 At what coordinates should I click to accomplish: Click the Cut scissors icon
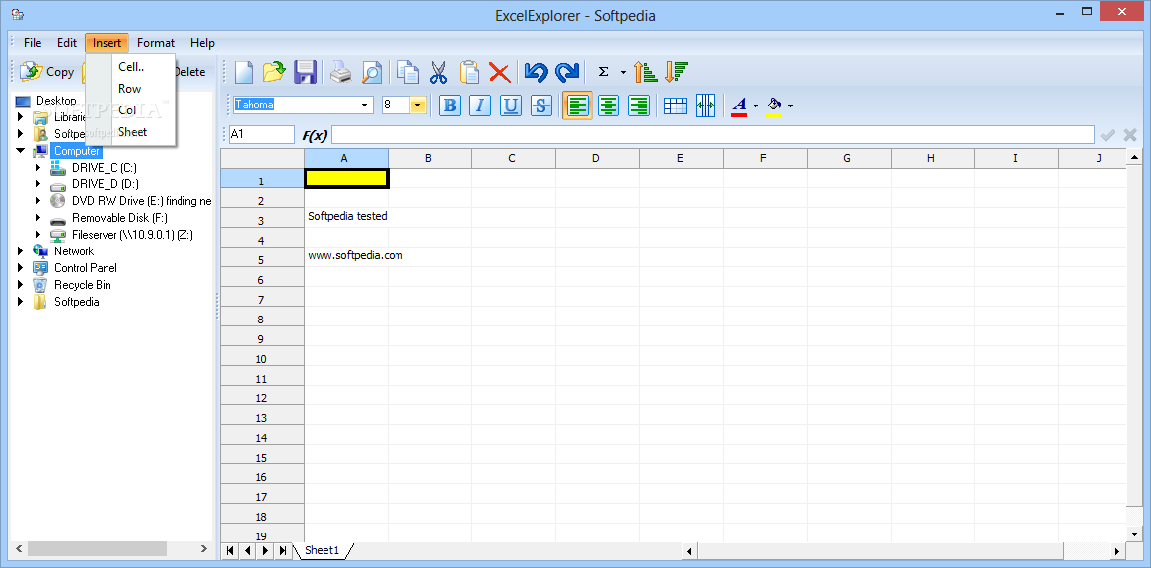tap(438, 72)
